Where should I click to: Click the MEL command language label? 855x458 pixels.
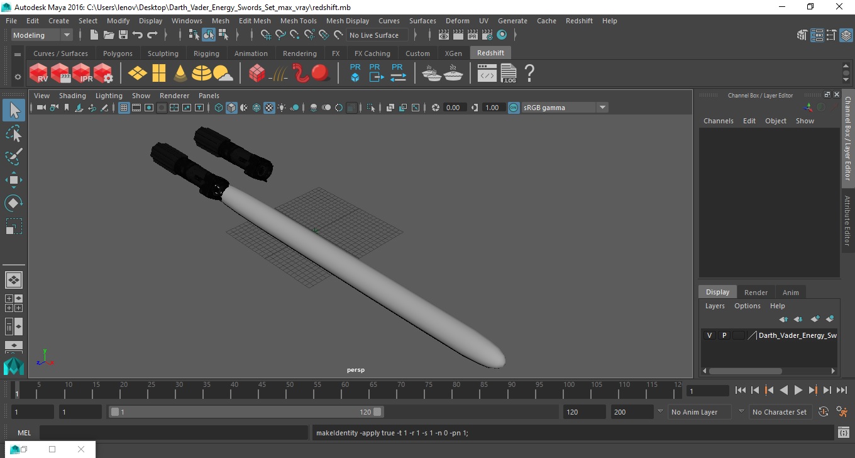click(x=25, y=433)
